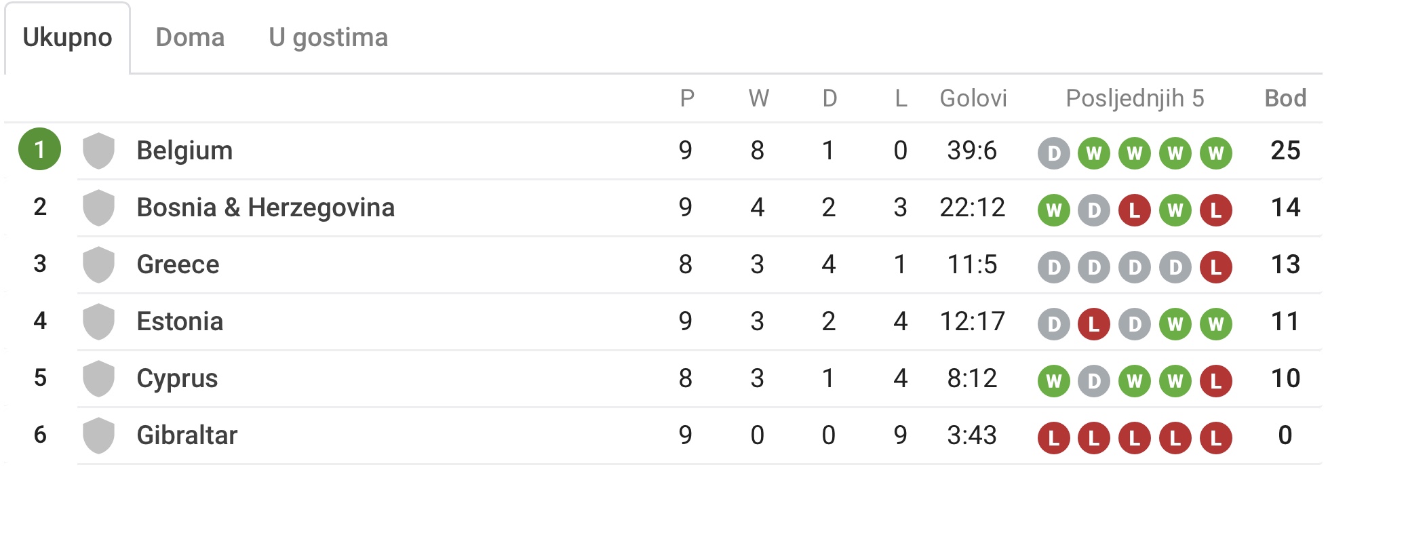This screenshot has width=1406, height=556.
Task: Click Belgium's first form badge, the draw
Action: 1053,153
